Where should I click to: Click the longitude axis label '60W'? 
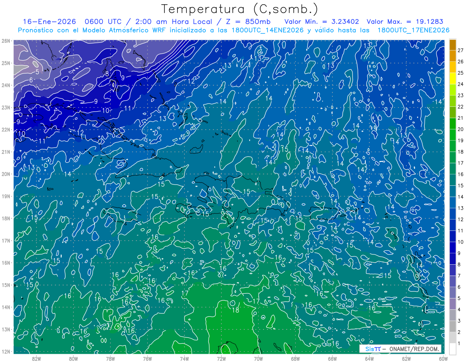pos(443,359)
